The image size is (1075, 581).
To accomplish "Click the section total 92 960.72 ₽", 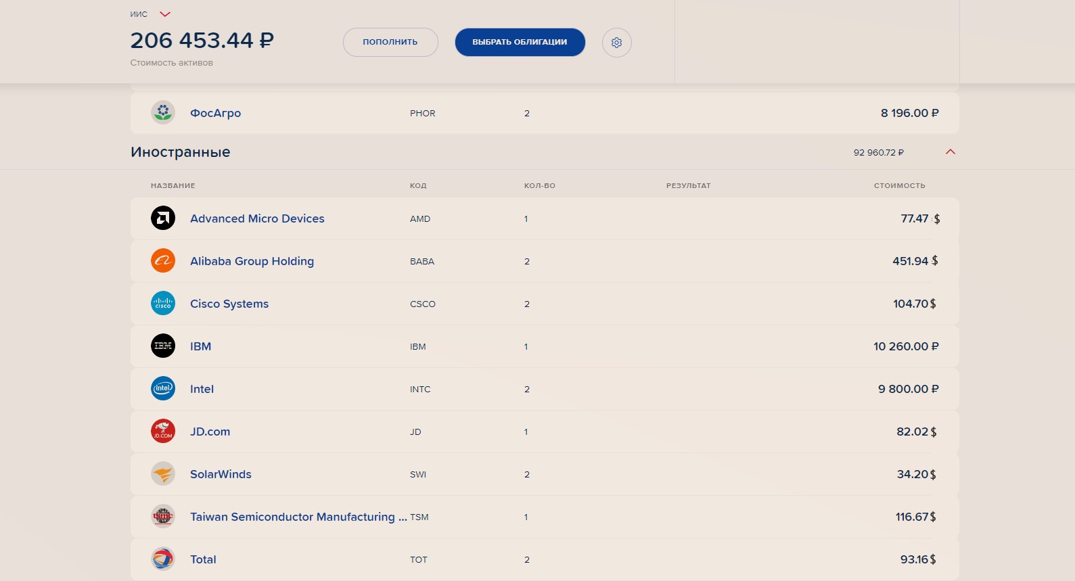I will tap(878, 153).
